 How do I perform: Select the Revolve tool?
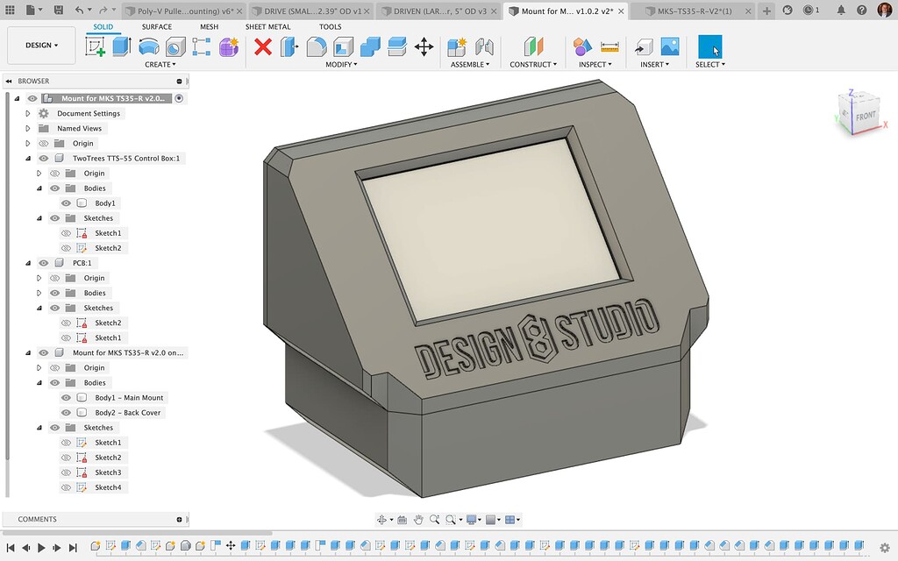coord(149,46)
